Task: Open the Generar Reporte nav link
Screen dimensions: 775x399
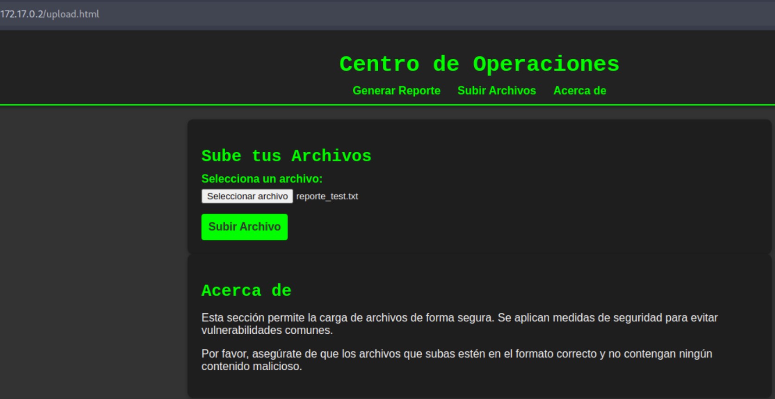Action: (x=396, y=91)
